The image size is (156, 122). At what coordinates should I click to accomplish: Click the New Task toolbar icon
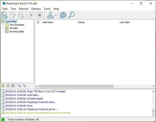[x=4, y=15]
